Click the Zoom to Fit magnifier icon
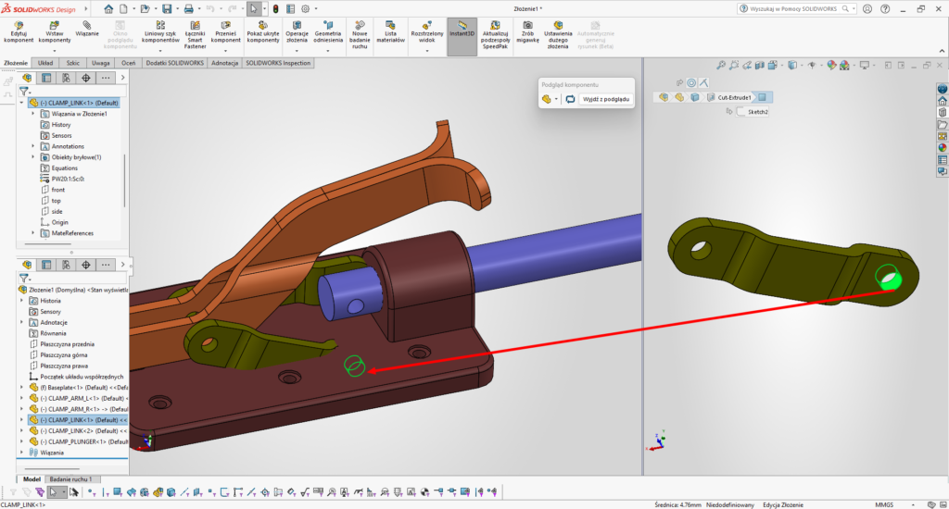Image resolution: width=949 pixels, height=509 pixels. pyautogui.click(x=721, y=66)
